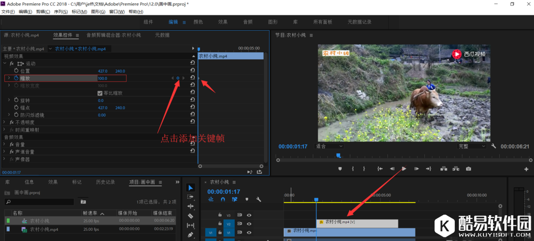Toggle the 等比缩放 checkbox
This screenshot has height=241, width=534.
[100, 93]
